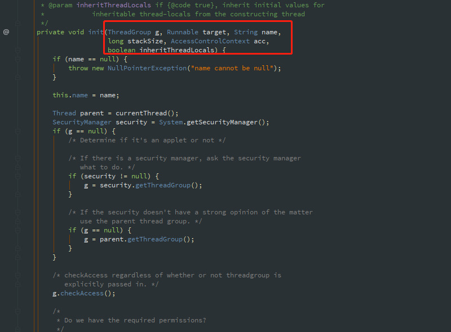451x332 pixels.
Task: Click 'Do we have the required permissions?' comment
Action: click(x=135, y=320)
